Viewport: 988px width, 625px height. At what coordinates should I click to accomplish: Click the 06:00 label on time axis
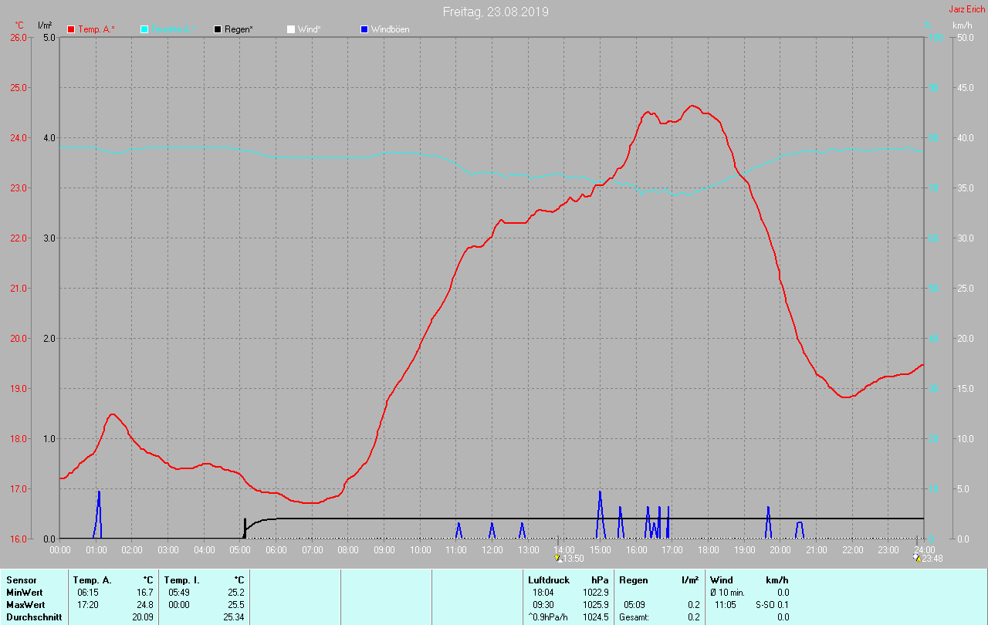pyautogui.click(x=276, y=549)
